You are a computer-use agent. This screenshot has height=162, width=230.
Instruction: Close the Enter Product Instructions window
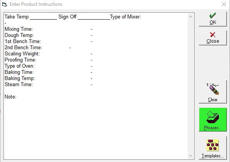(224, 4)
